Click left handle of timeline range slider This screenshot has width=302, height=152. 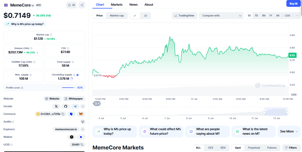pyautogui.click(x=264, y=111)
